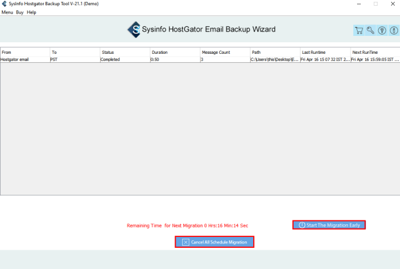Select the Last Runtime Fri Apr 16 cell
400x269 pixels.
coord(325,60)
